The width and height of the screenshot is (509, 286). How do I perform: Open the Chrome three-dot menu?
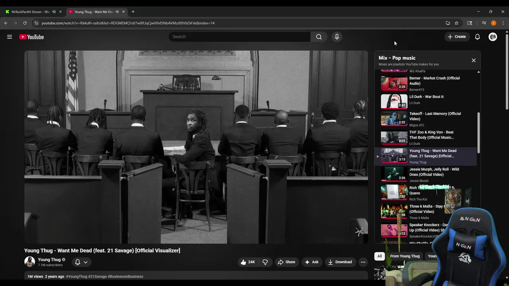(503, 23)
